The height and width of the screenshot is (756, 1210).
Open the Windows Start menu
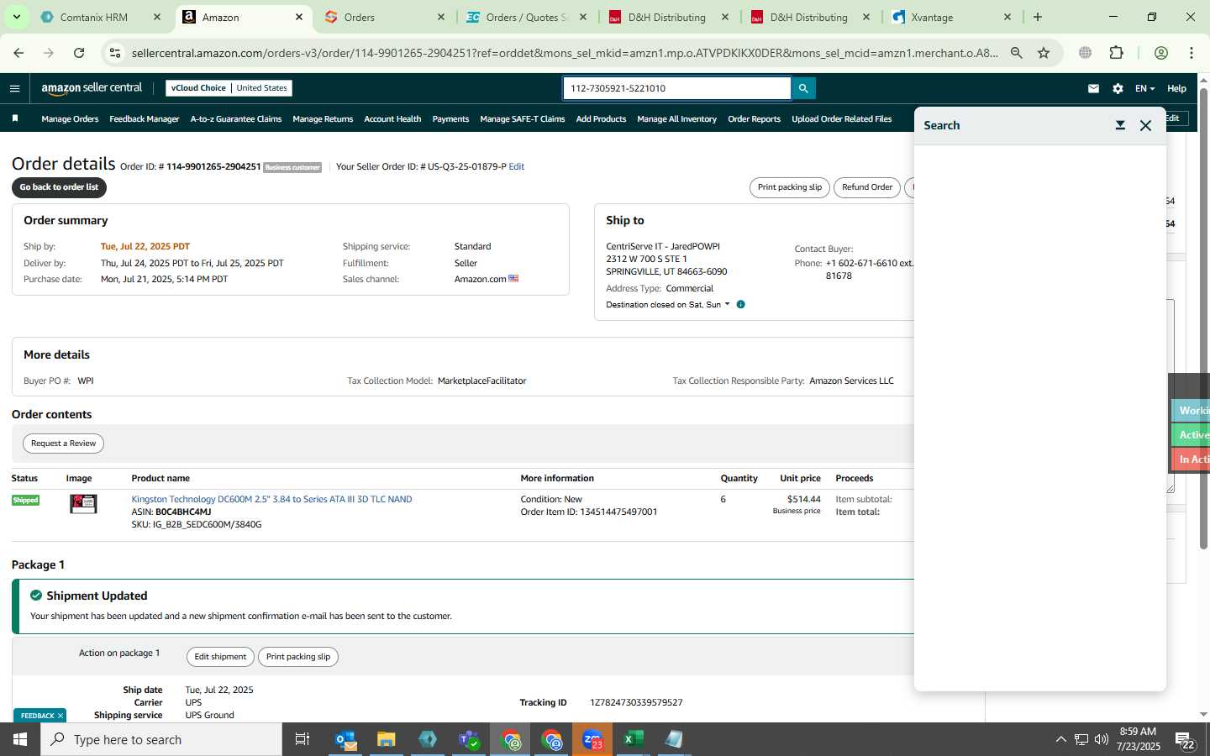tap(20, 739)
